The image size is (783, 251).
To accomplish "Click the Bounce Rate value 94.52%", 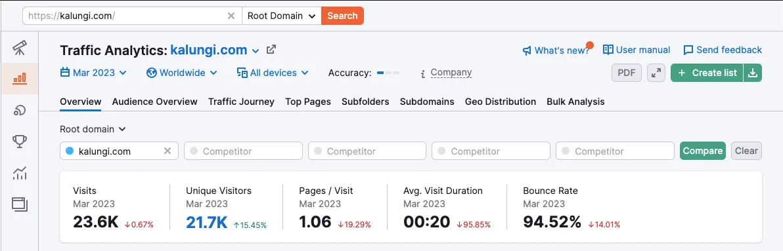I will (552, 222).
